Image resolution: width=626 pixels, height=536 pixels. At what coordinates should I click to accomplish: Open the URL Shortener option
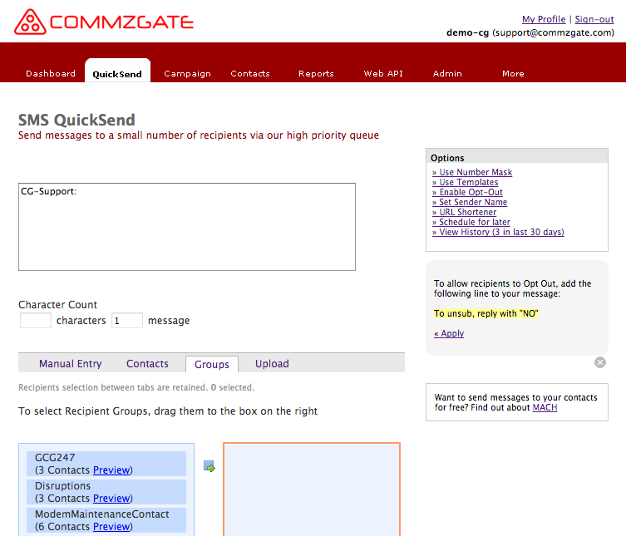[x=465, y=212]
